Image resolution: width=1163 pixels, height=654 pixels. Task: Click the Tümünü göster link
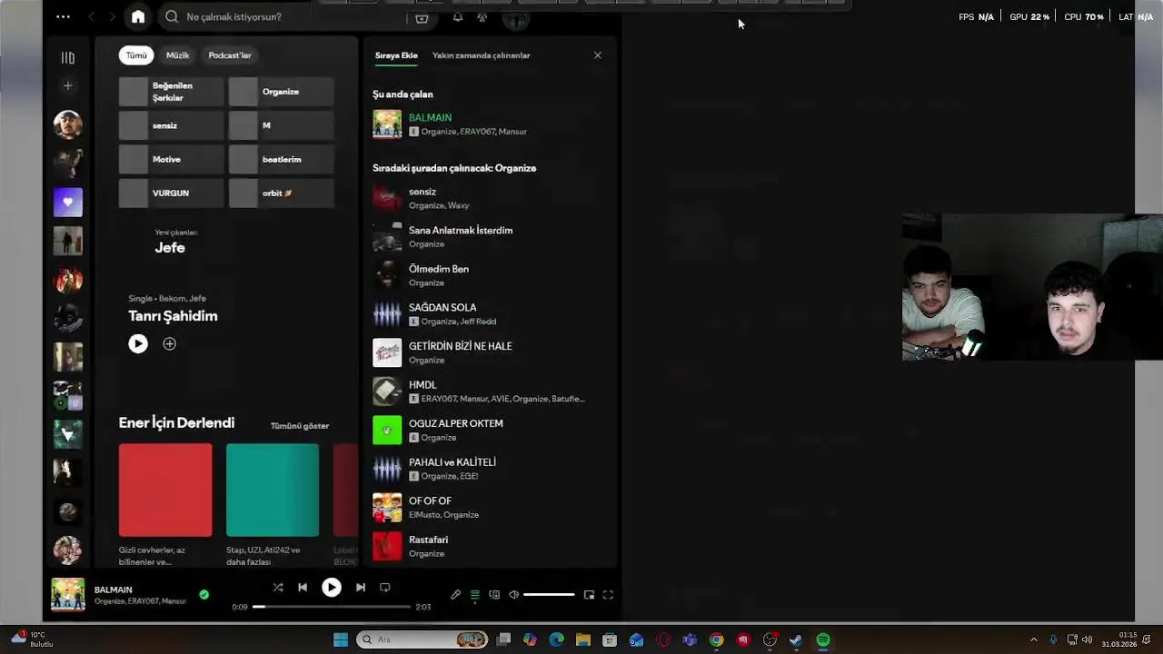tap(300, 426)
